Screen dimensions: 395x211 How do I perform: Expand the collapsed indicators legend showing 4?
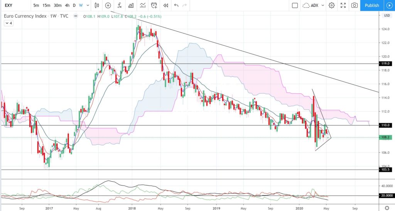pos(8,23)
